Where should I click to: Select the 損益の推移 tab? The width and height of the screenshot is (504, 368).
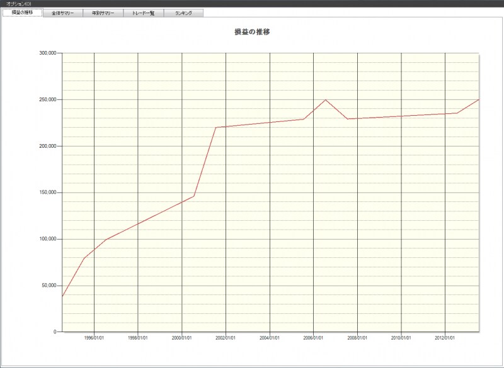coord(23,13)
